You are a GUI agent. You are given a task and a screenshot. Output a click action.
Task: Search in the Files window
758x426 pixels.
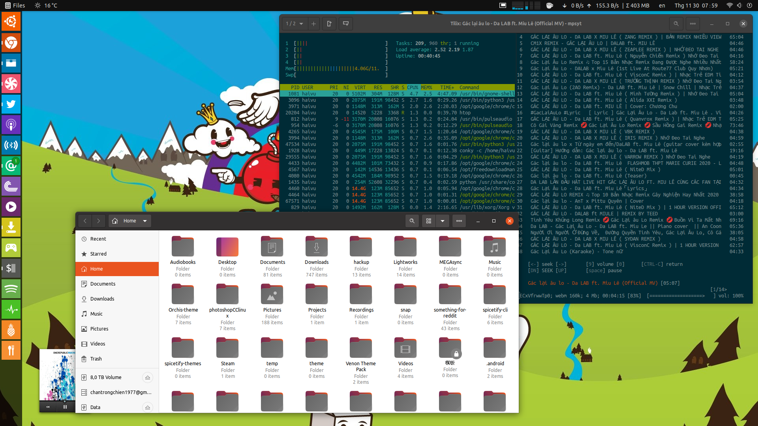pyautogui.click(x=412, y=221)
